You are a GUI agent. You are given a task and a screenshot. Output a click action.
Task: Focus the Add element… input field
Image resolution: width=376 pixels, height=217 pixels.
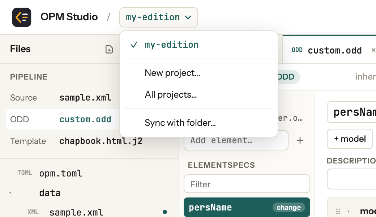(236, 141)
